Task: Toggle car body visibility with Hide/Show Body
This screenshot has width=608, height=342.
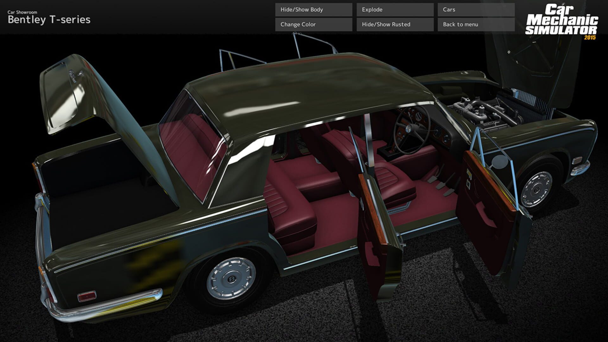Action: [313, 10]
